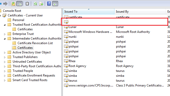Select the Lunar certificate icon in the list

tap(66, 27)
